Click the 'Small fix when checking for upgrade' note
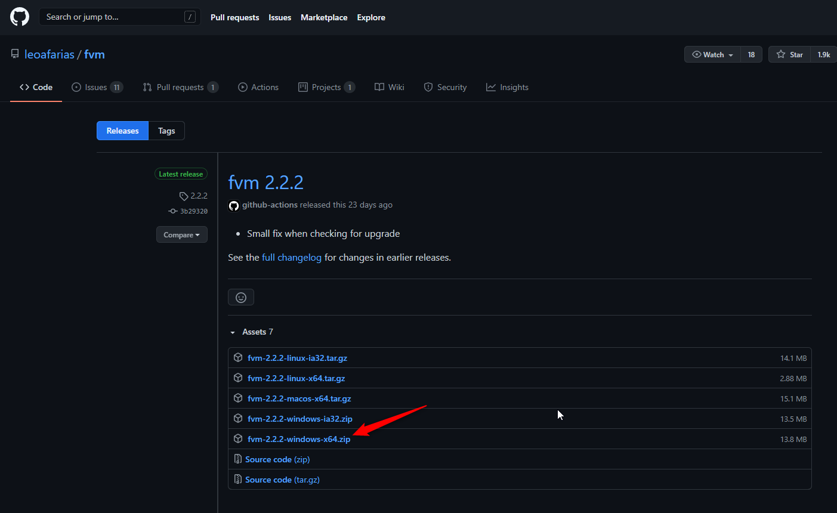 323,234
